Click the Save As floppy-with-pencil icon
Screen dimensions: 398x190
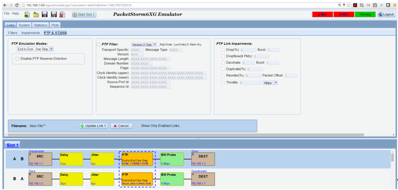[x=54, y=15]
